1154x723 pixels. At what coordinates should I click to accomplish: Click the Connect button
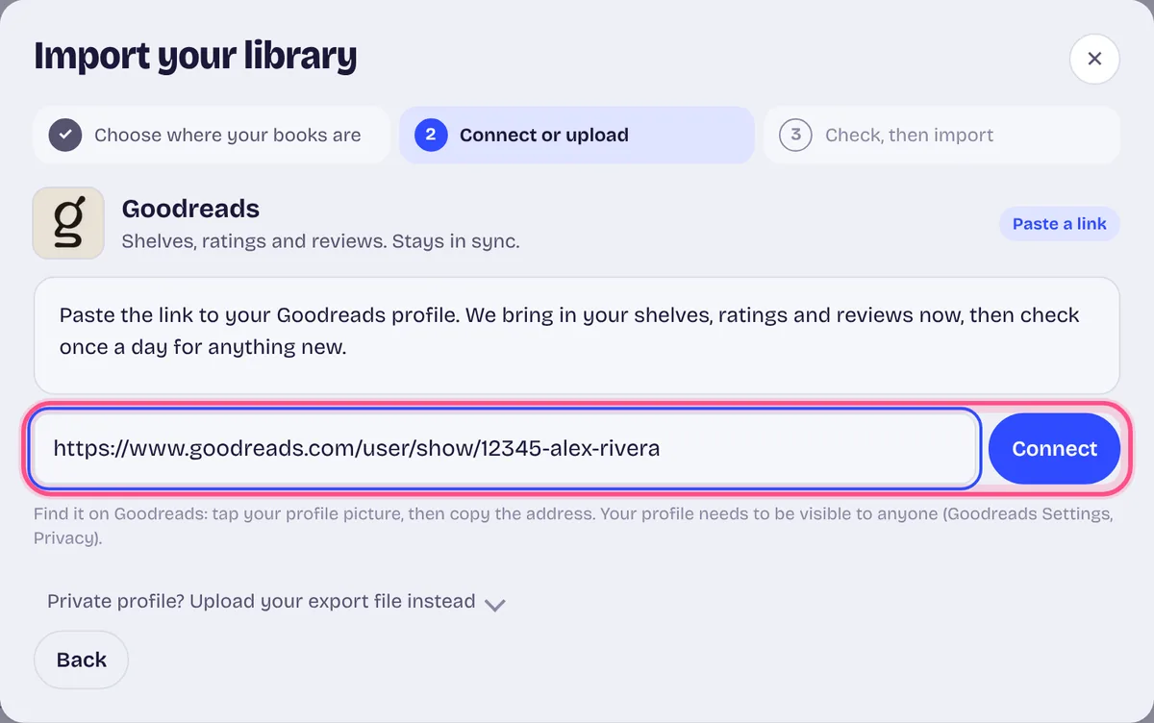point(1055,449)
